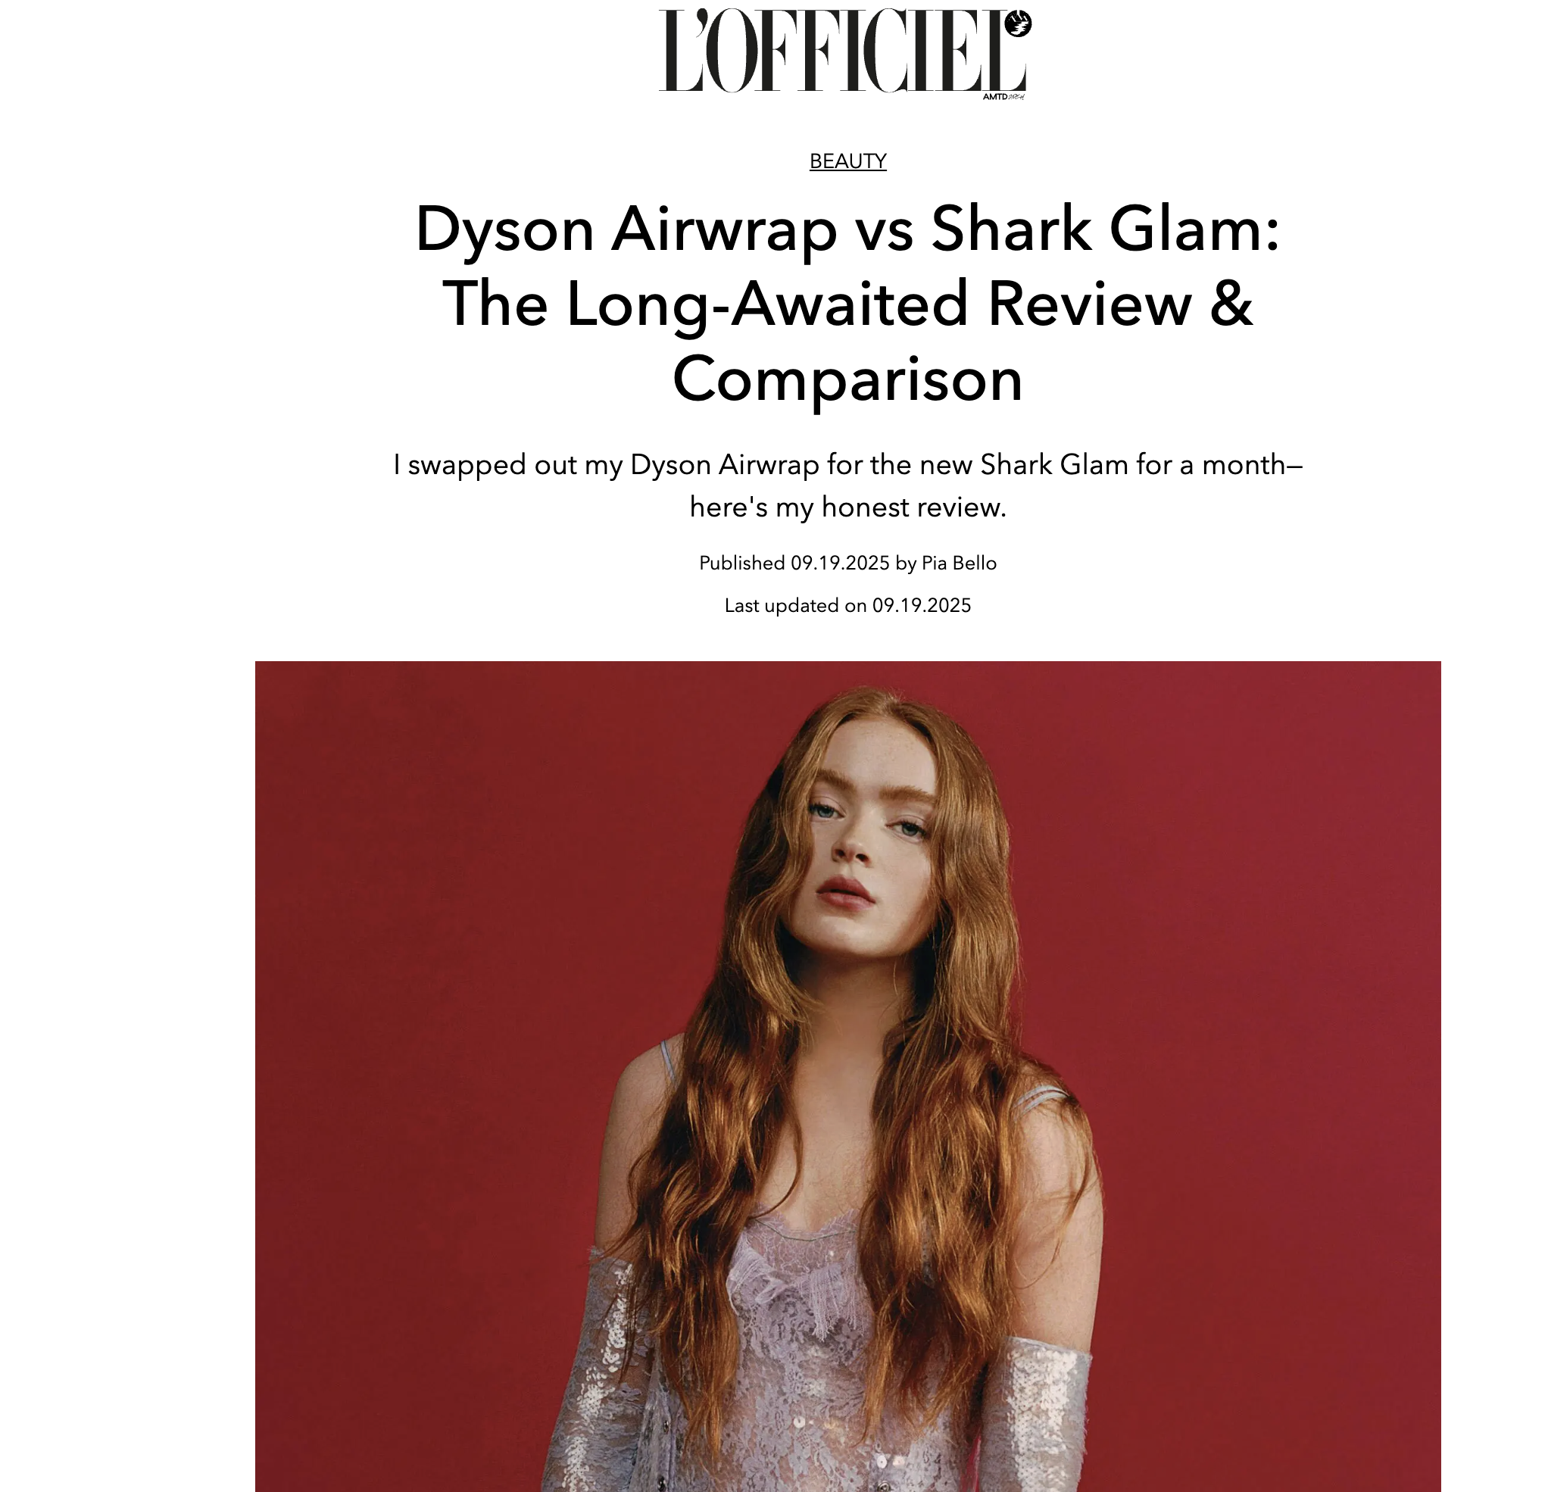This screenshot has height=1492, width=1548.
Task: Open author Pia Bello's page
Action: point(959,563)
